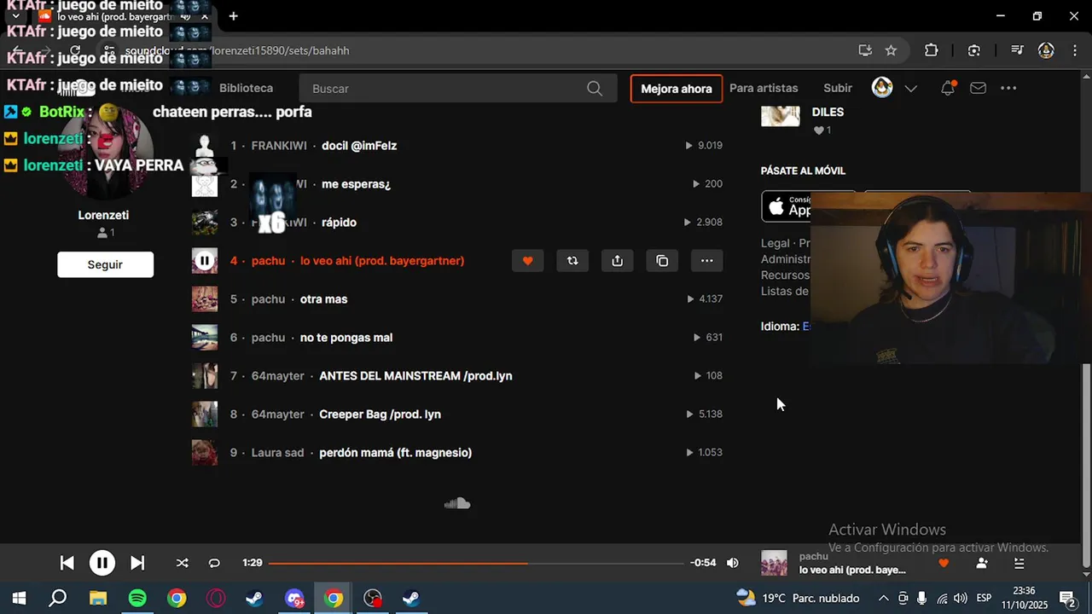Unlike the track from the bottom player heart
Screen dimensions: 1092x614
[x=944, y=563]
